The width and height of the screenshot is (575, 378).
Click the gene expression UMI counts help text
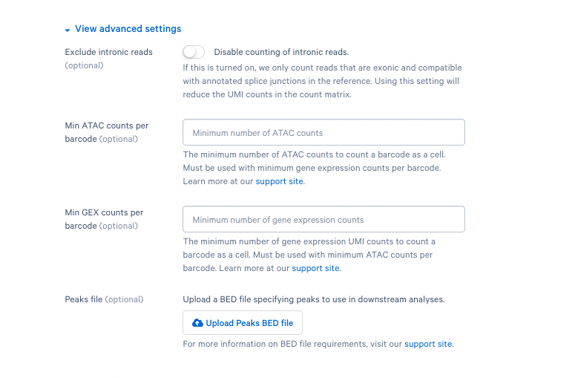tap(309, 255)
